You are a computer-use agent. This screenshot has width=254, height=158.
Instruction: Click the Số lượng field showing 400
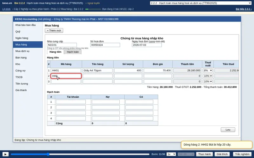click(128, 70)
